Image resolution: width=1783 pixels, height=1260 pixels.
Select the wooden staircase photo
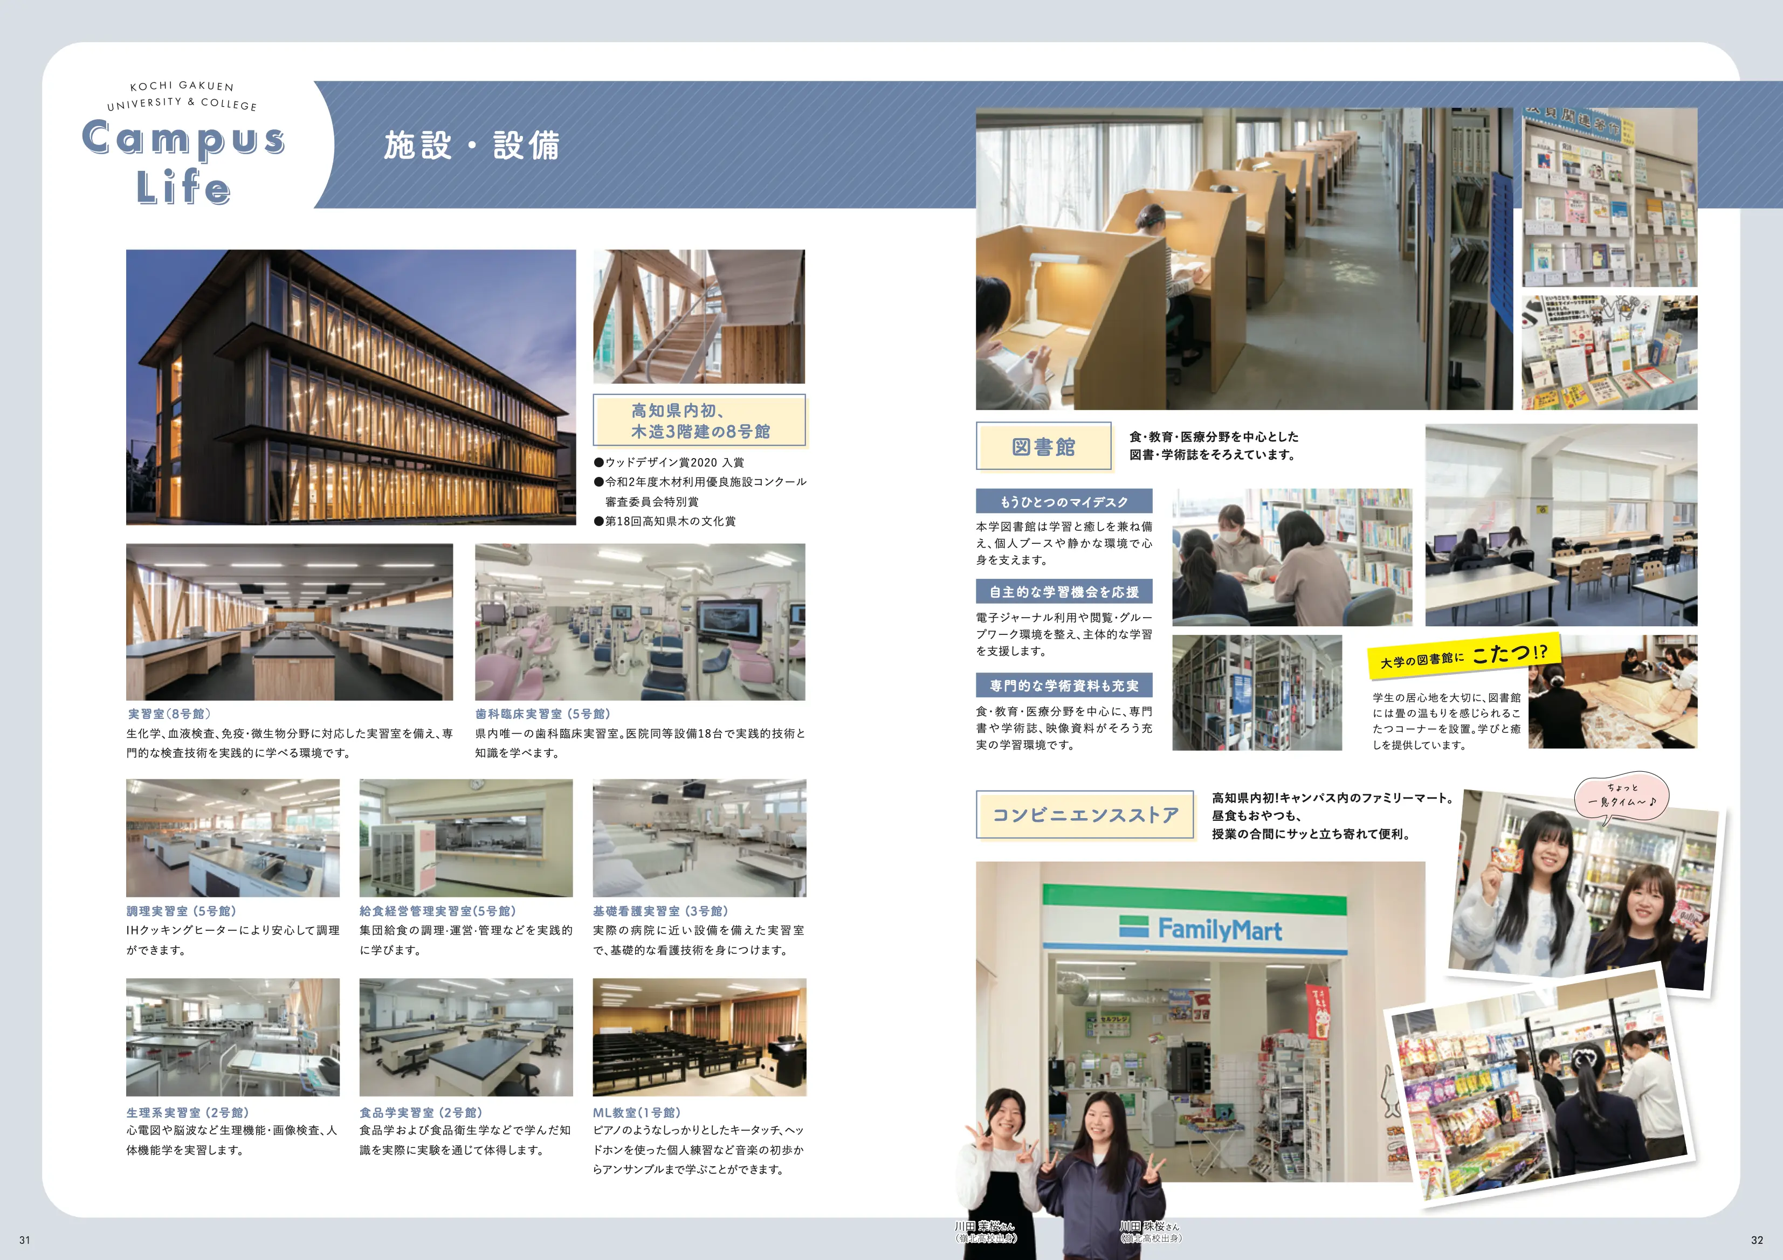click(x=699, y=316)
